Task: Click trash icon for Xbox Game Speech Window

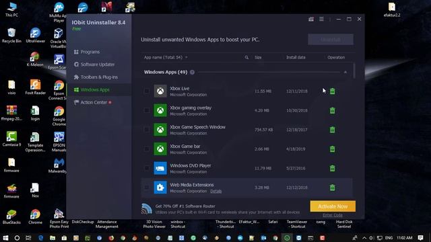Action: (x=332, y=130)
